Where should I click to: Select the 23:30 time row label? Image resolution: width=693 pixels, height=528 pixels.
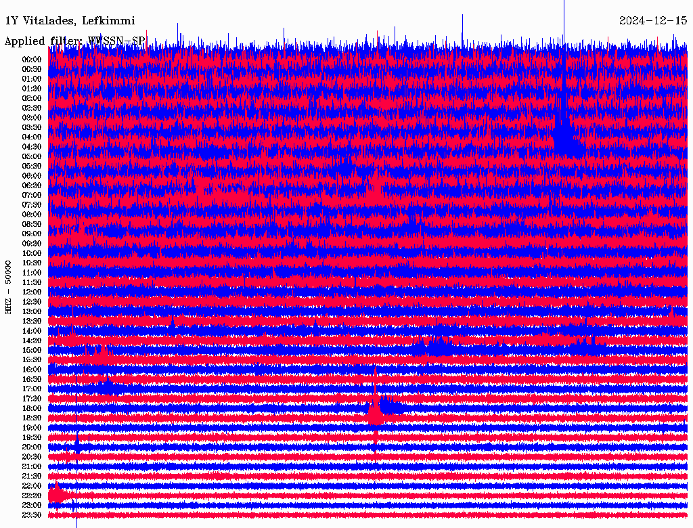(x=32, y=515)
